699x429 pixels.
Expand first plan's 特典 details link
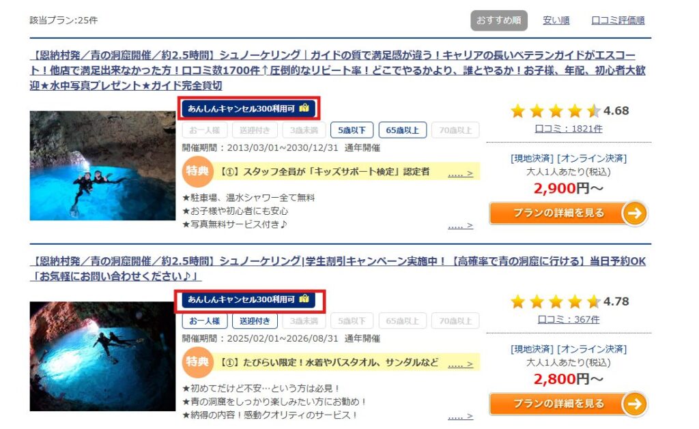(x=460, y=173)
